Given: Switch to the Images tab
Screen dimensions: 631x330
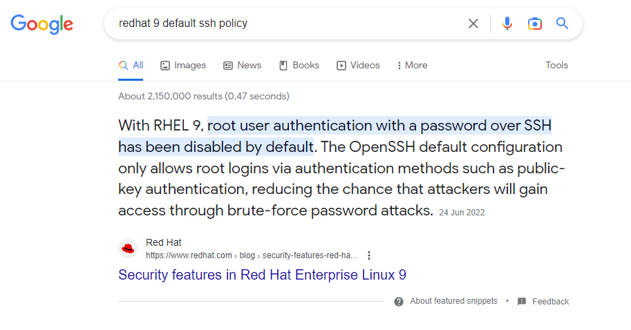Looking at the screenshot, I should [x=183, y=65].
